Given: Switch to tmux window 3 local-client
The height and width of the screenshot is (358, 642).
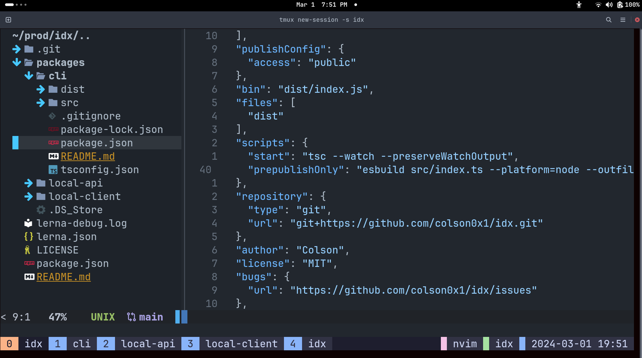Looking at the screenshot, I should coord(233,344).
